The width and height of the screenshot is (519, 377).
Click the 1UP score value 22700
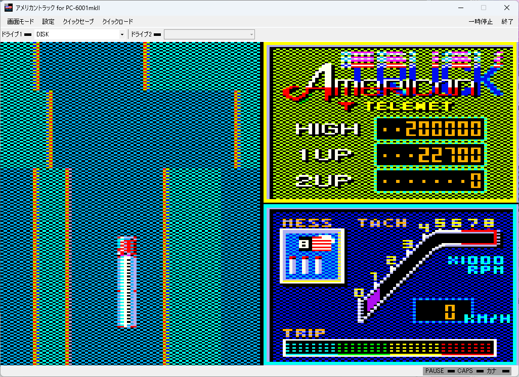[450, 155]
